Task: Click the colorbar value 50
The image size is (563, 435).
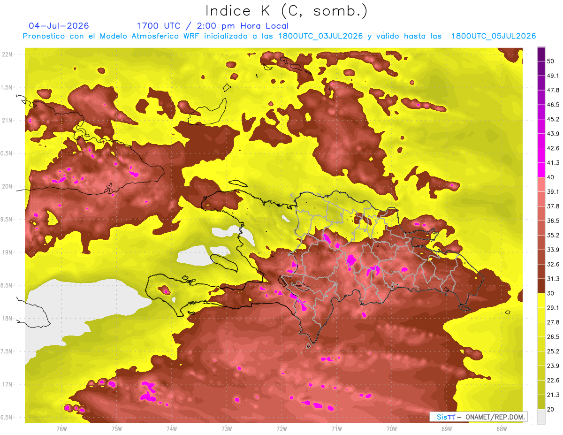Action: tap(551, 61)
